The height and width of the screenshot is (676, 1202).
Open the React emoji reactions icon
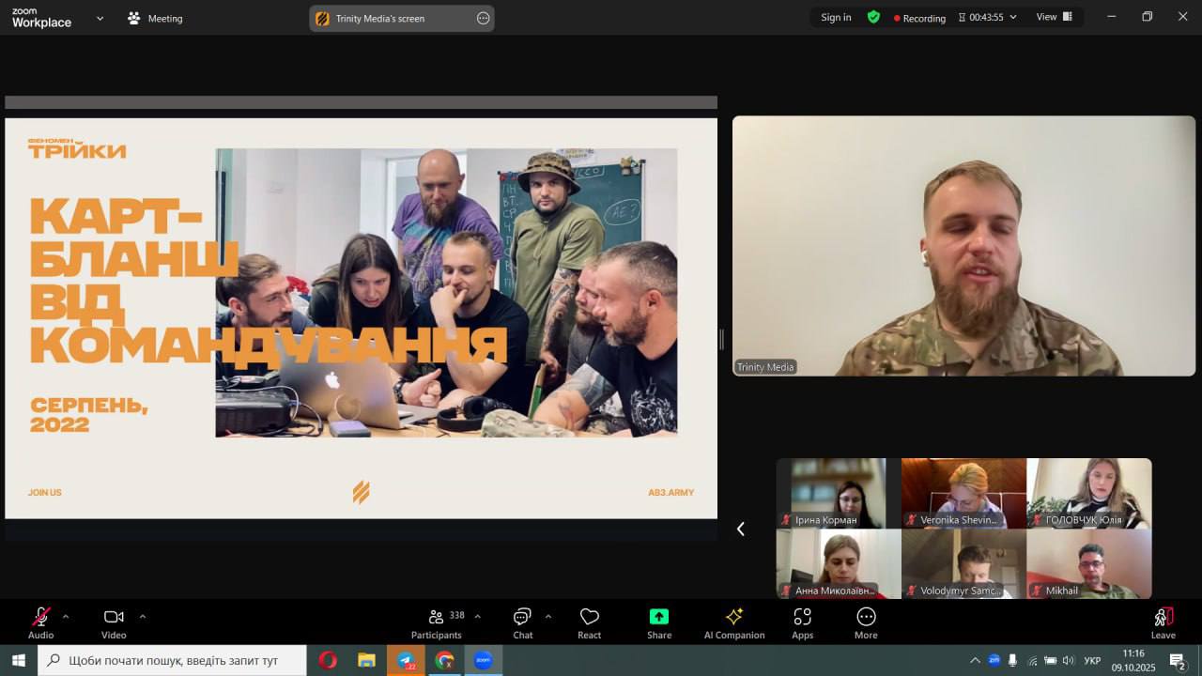click(589, 617)
